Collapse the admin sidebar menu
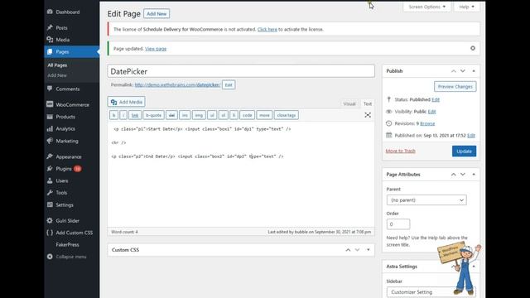Image resolution: width=530 pixels, height=298 pixels. (x=70, y=257)
